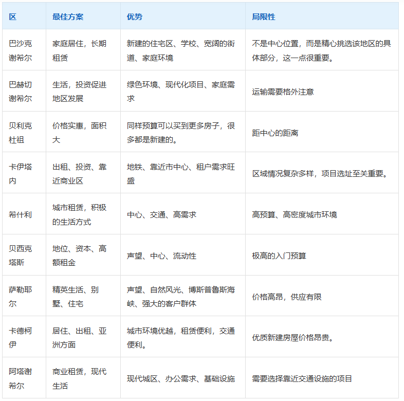This screenshot has width=404, height=401.
Task: Click the 精英生活、别墅、住宅 cell
Action: [x=83, y=296]
